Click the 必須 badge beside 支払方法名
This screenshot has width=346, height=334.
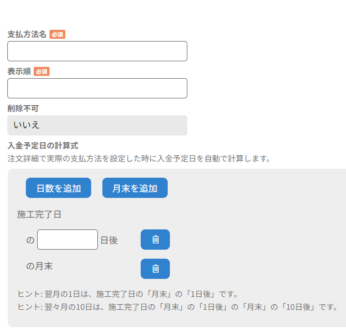[57, 34]
